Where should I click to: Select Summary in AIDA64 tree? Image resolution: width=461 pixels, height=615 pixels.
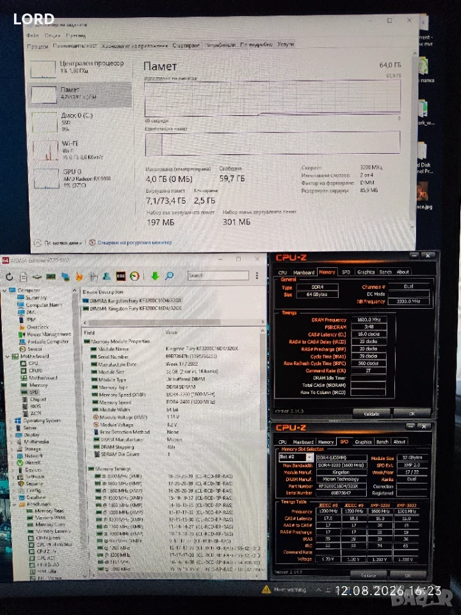point(36,297)
